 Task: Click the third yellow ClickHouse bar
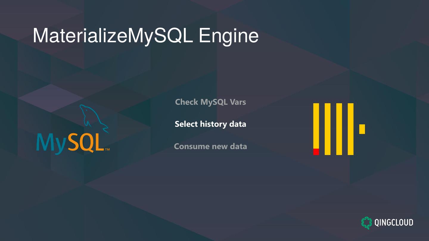(339, 129)
